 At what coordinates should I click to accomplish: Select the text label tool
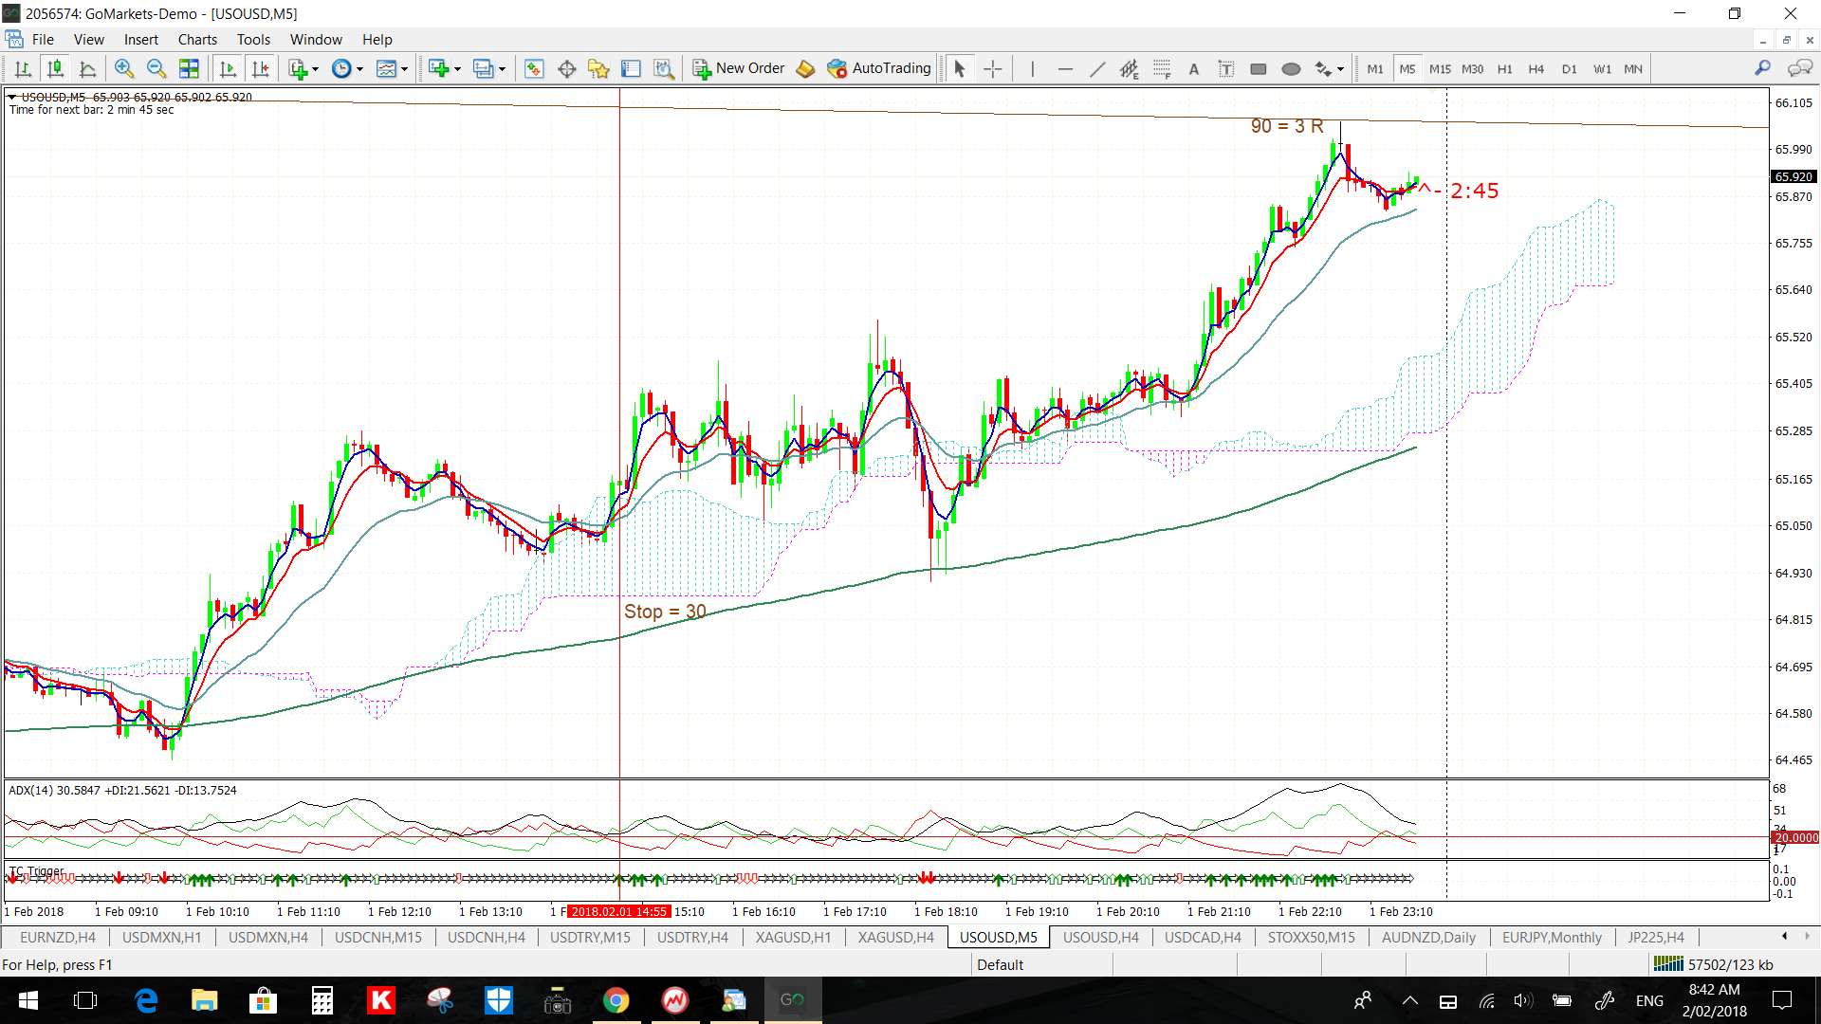(1226, 68)
